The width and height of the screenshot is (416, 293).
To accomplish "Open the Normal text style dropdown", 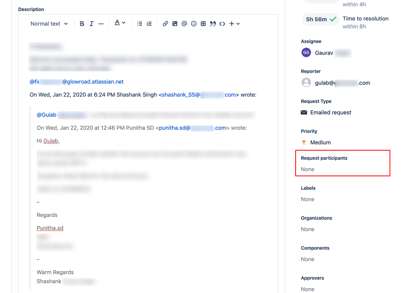I will (x=49, y=24).
